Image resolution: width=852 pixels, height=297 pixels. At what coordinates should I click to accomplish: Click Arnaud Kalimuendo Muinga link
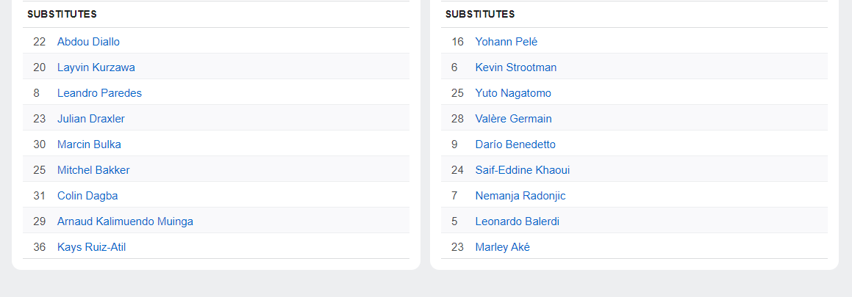[x=125, y=221]
